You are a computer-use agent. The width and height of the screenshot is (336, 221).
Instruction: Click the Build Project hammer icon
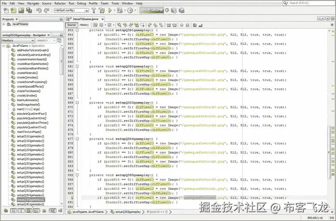[93, 10]
